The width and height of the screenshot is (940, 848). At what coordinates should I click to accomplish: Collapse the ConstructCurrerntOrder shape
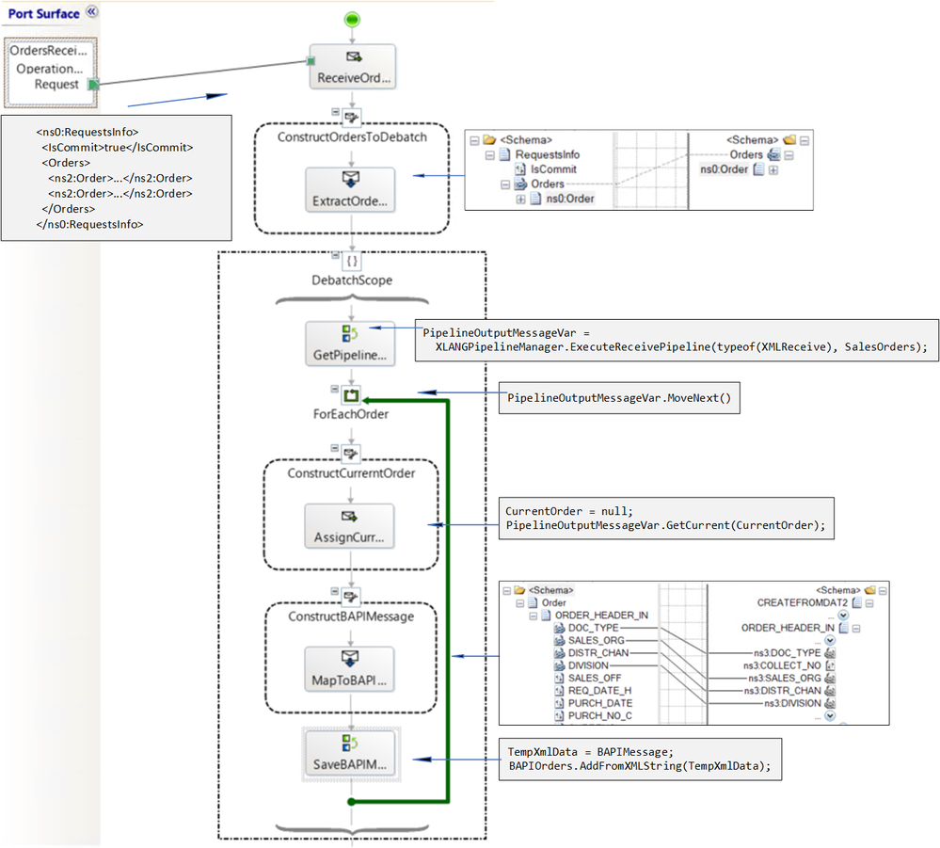click(x=335, y=448)
